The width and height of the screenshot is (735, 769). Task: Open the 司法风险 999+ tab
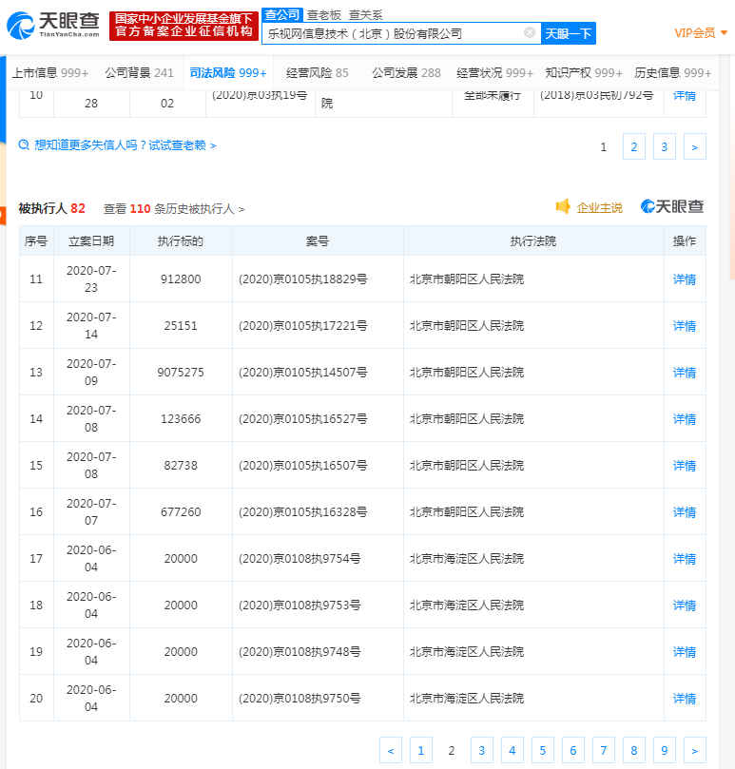(x=228, y=73)
